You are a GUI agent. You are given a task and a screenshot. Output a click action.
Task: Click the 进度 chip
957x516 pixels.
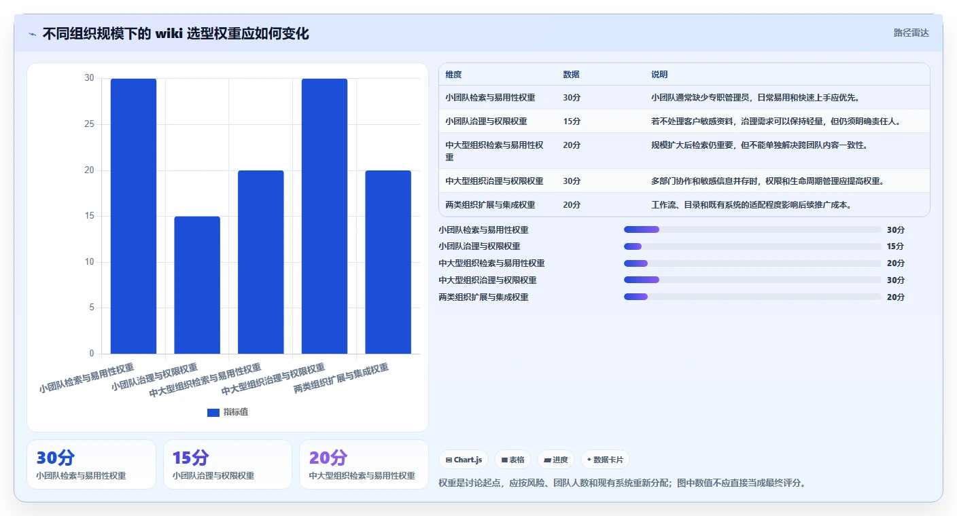555,460
